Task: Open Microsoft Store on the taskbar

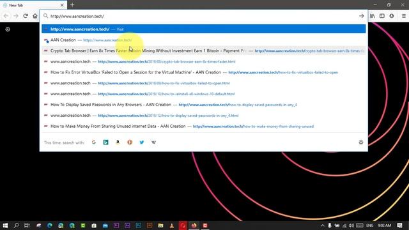Action: (x=94, y=226)
